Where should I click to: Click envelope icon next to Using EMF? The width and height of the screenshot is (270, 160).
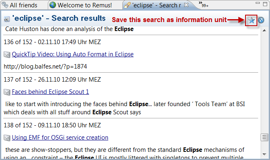(x=7, y=138)
